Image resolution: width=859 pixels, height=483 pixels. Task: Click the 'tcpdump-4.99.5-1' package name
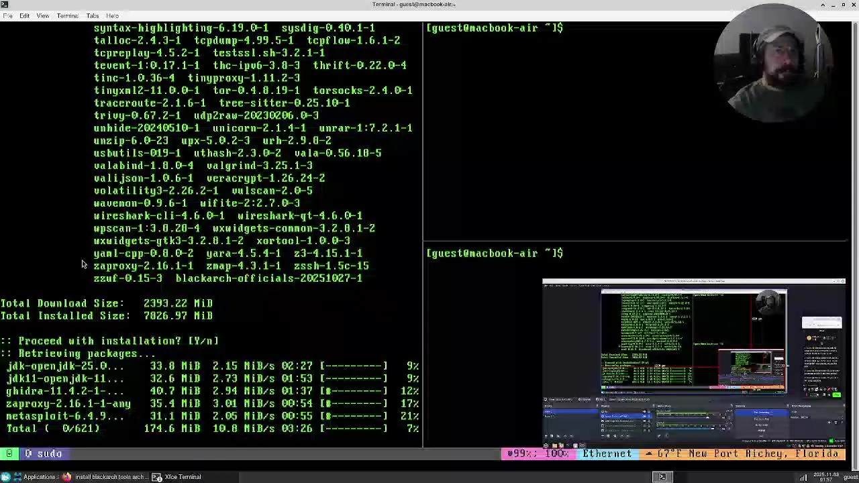pyautogui.click(x=244, y=40)
